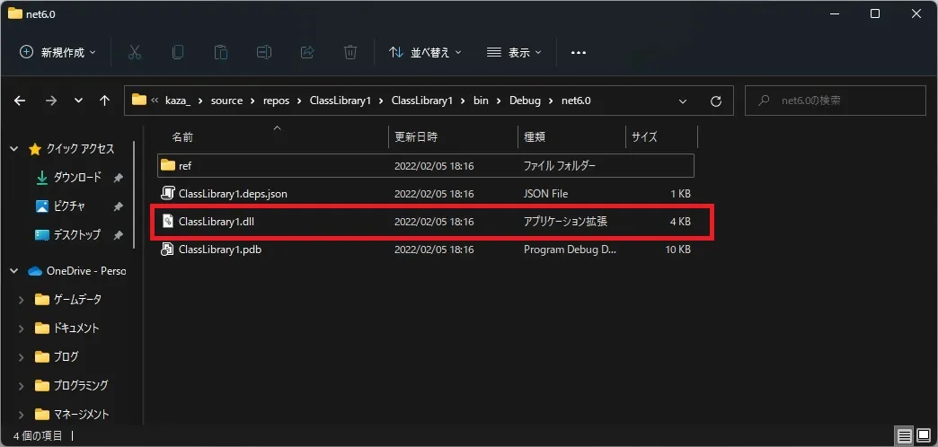The height and width of the screenshot is (447, 938).
Task: Expand the ゲームデータ folder
Action: tap(21, 300)
